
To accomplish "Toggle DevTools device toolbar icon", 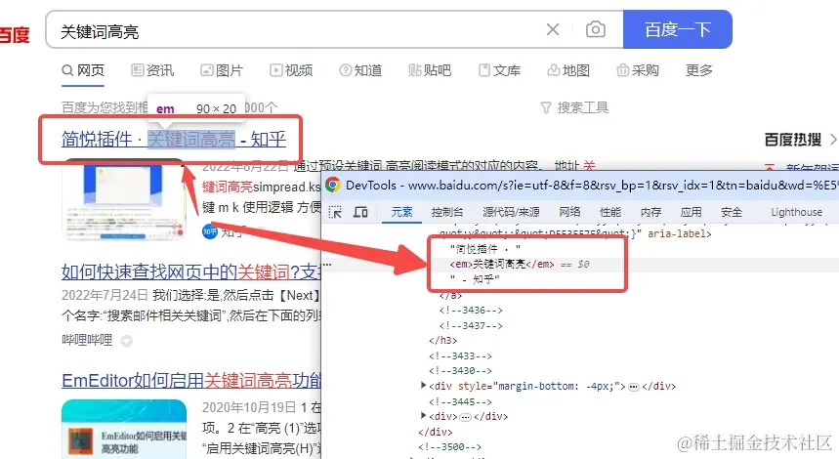I will 360,212.
